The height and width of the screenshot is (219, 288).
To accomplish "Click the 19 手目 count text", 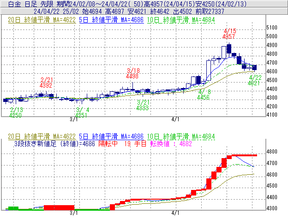I will coord(135,143).
